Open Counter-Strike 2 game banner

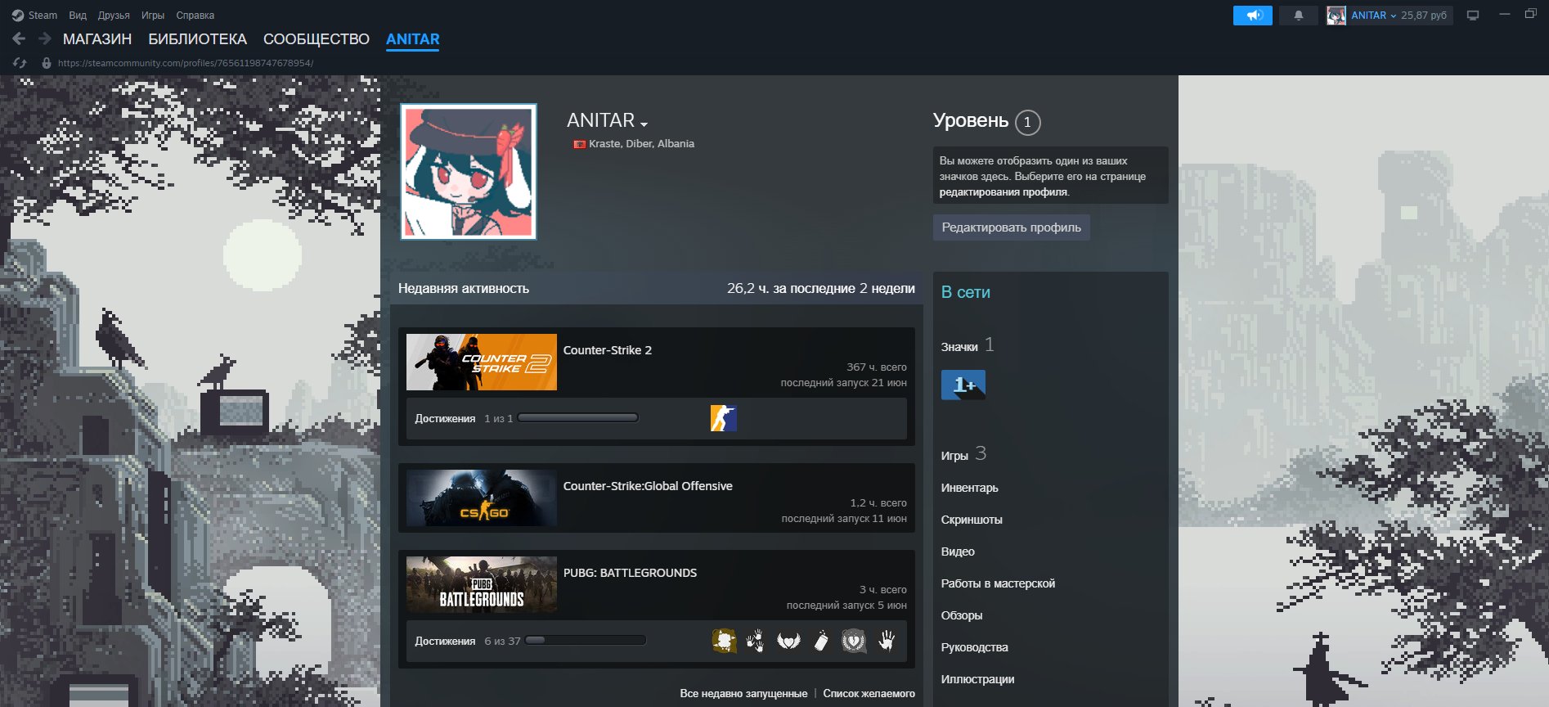(482, 362)
